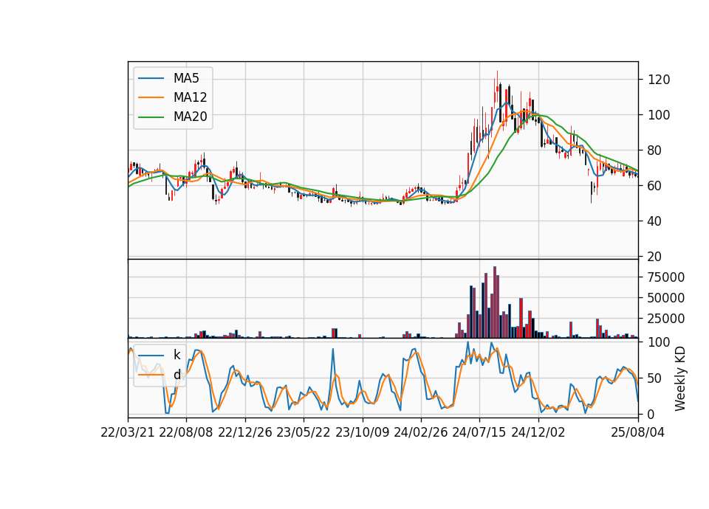Viewport: 709px width, 509px height.
Task: Click the MA20 legend label
Action: 190,117
